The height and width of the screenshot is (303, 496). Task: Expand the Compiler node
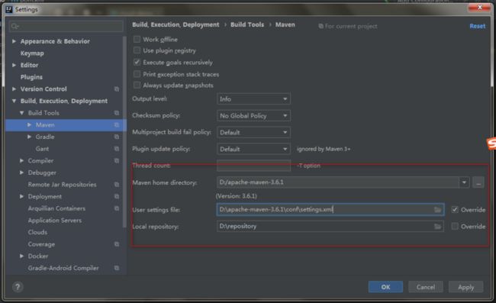(x=22, y=161)
